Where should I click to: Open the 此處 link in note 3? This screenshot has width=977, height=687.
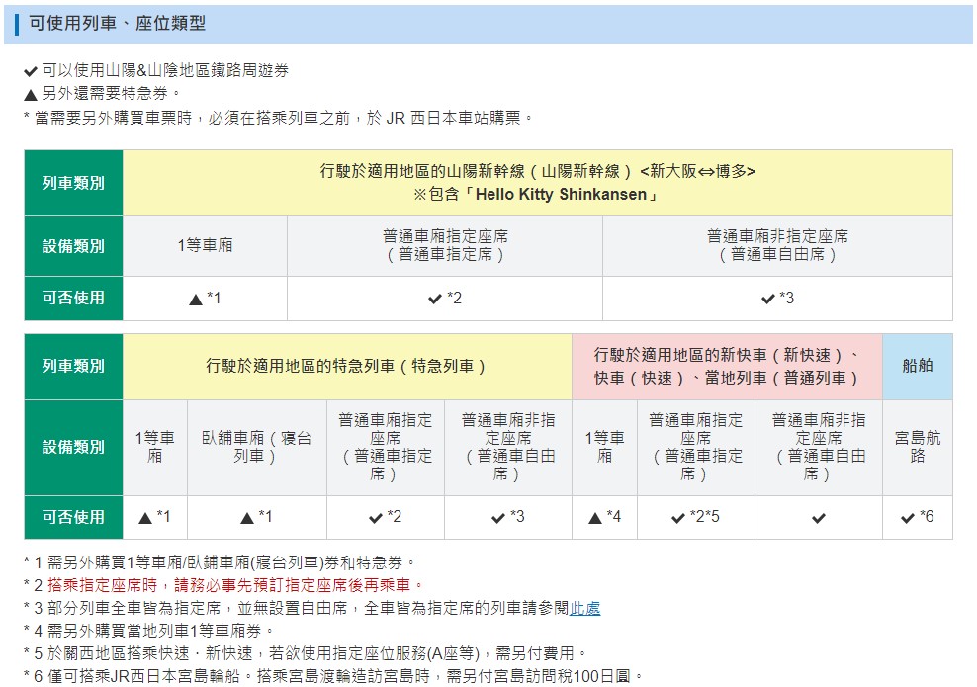click(x=584, y=608)
